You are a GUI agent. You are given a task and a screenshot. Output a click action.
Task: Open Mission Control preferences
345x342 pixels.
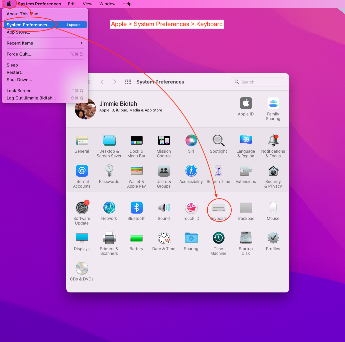coord(164,146)
